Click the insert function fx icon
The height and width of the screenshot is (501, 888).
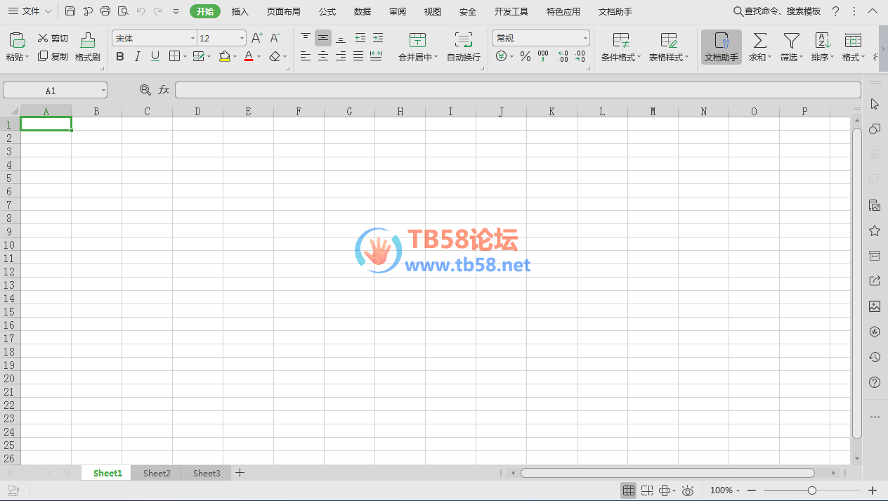(164, 90)
